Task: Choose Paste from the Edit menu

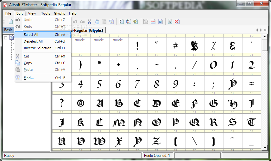Action: 42,70
